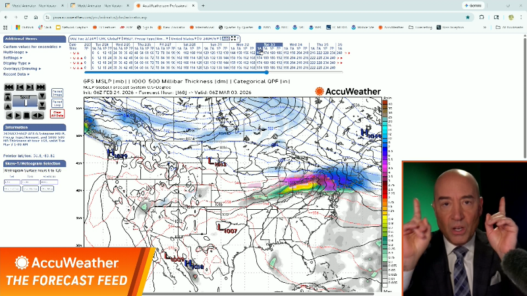Click the Add button beside dropdowns
This screenshot has height=296, width=527.
pyautogui.click(x=225, y=39)
